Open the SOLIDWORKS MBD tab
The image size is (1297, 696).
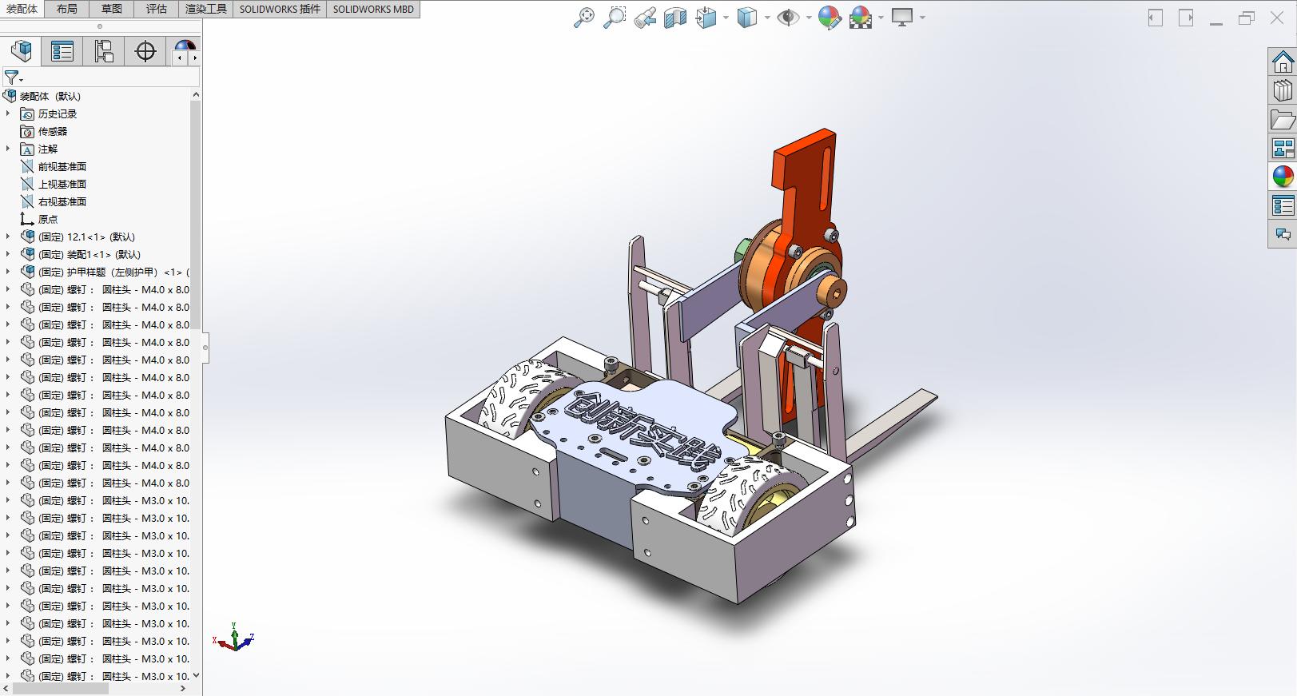373,9
